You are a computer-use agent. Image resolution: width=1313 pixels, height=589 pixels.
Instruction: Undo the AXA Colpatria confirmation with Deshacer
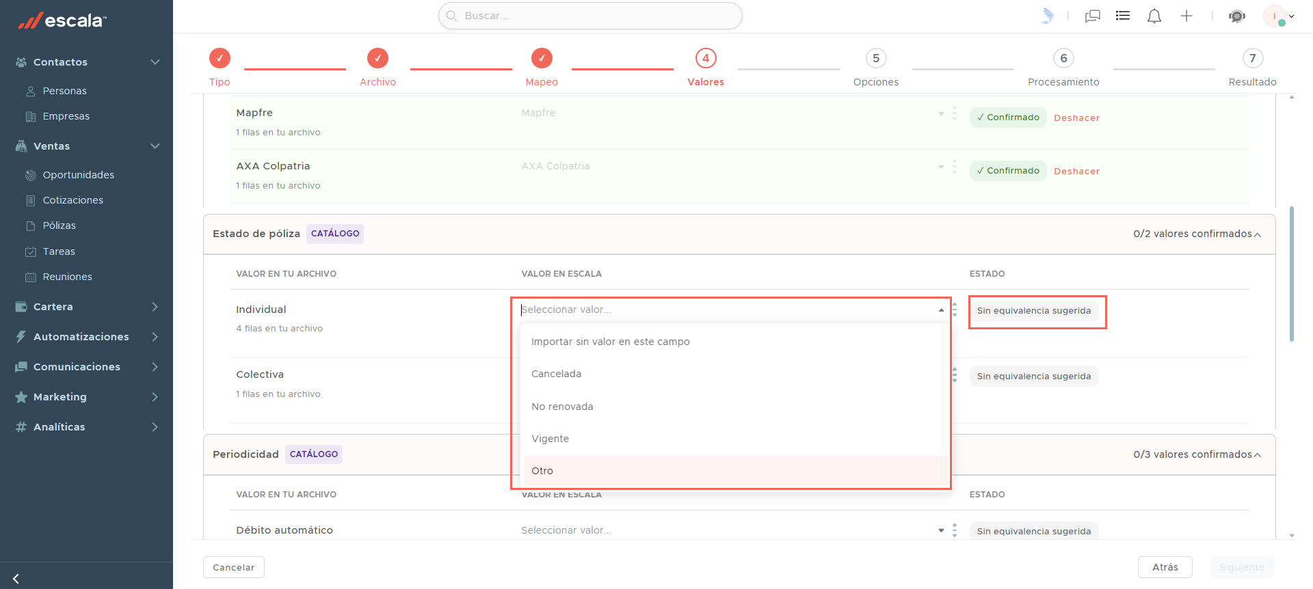tap(1076, 172)
